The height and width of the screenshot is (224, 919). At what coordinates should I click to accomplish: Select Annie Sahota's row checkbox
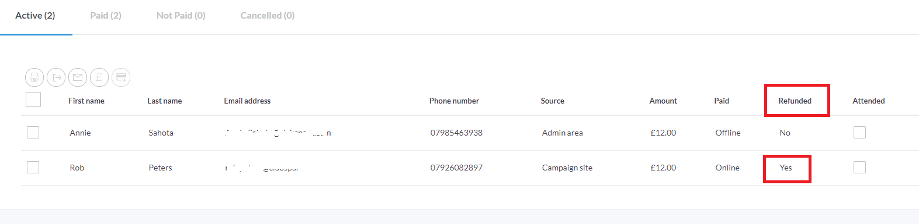(x=33, y=133)
